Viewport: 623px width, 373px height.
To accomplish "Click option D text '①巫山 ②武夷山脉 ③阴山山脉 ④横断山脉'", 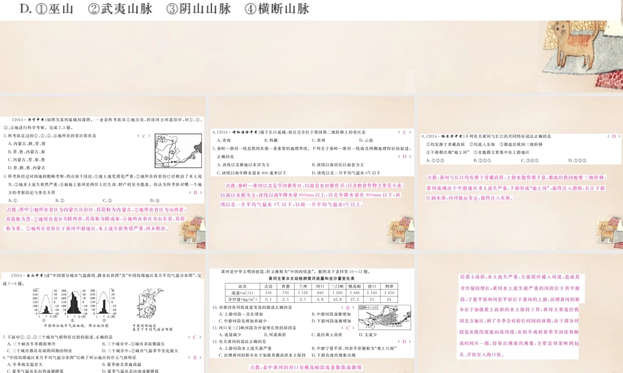I will [x=165, y=8].
